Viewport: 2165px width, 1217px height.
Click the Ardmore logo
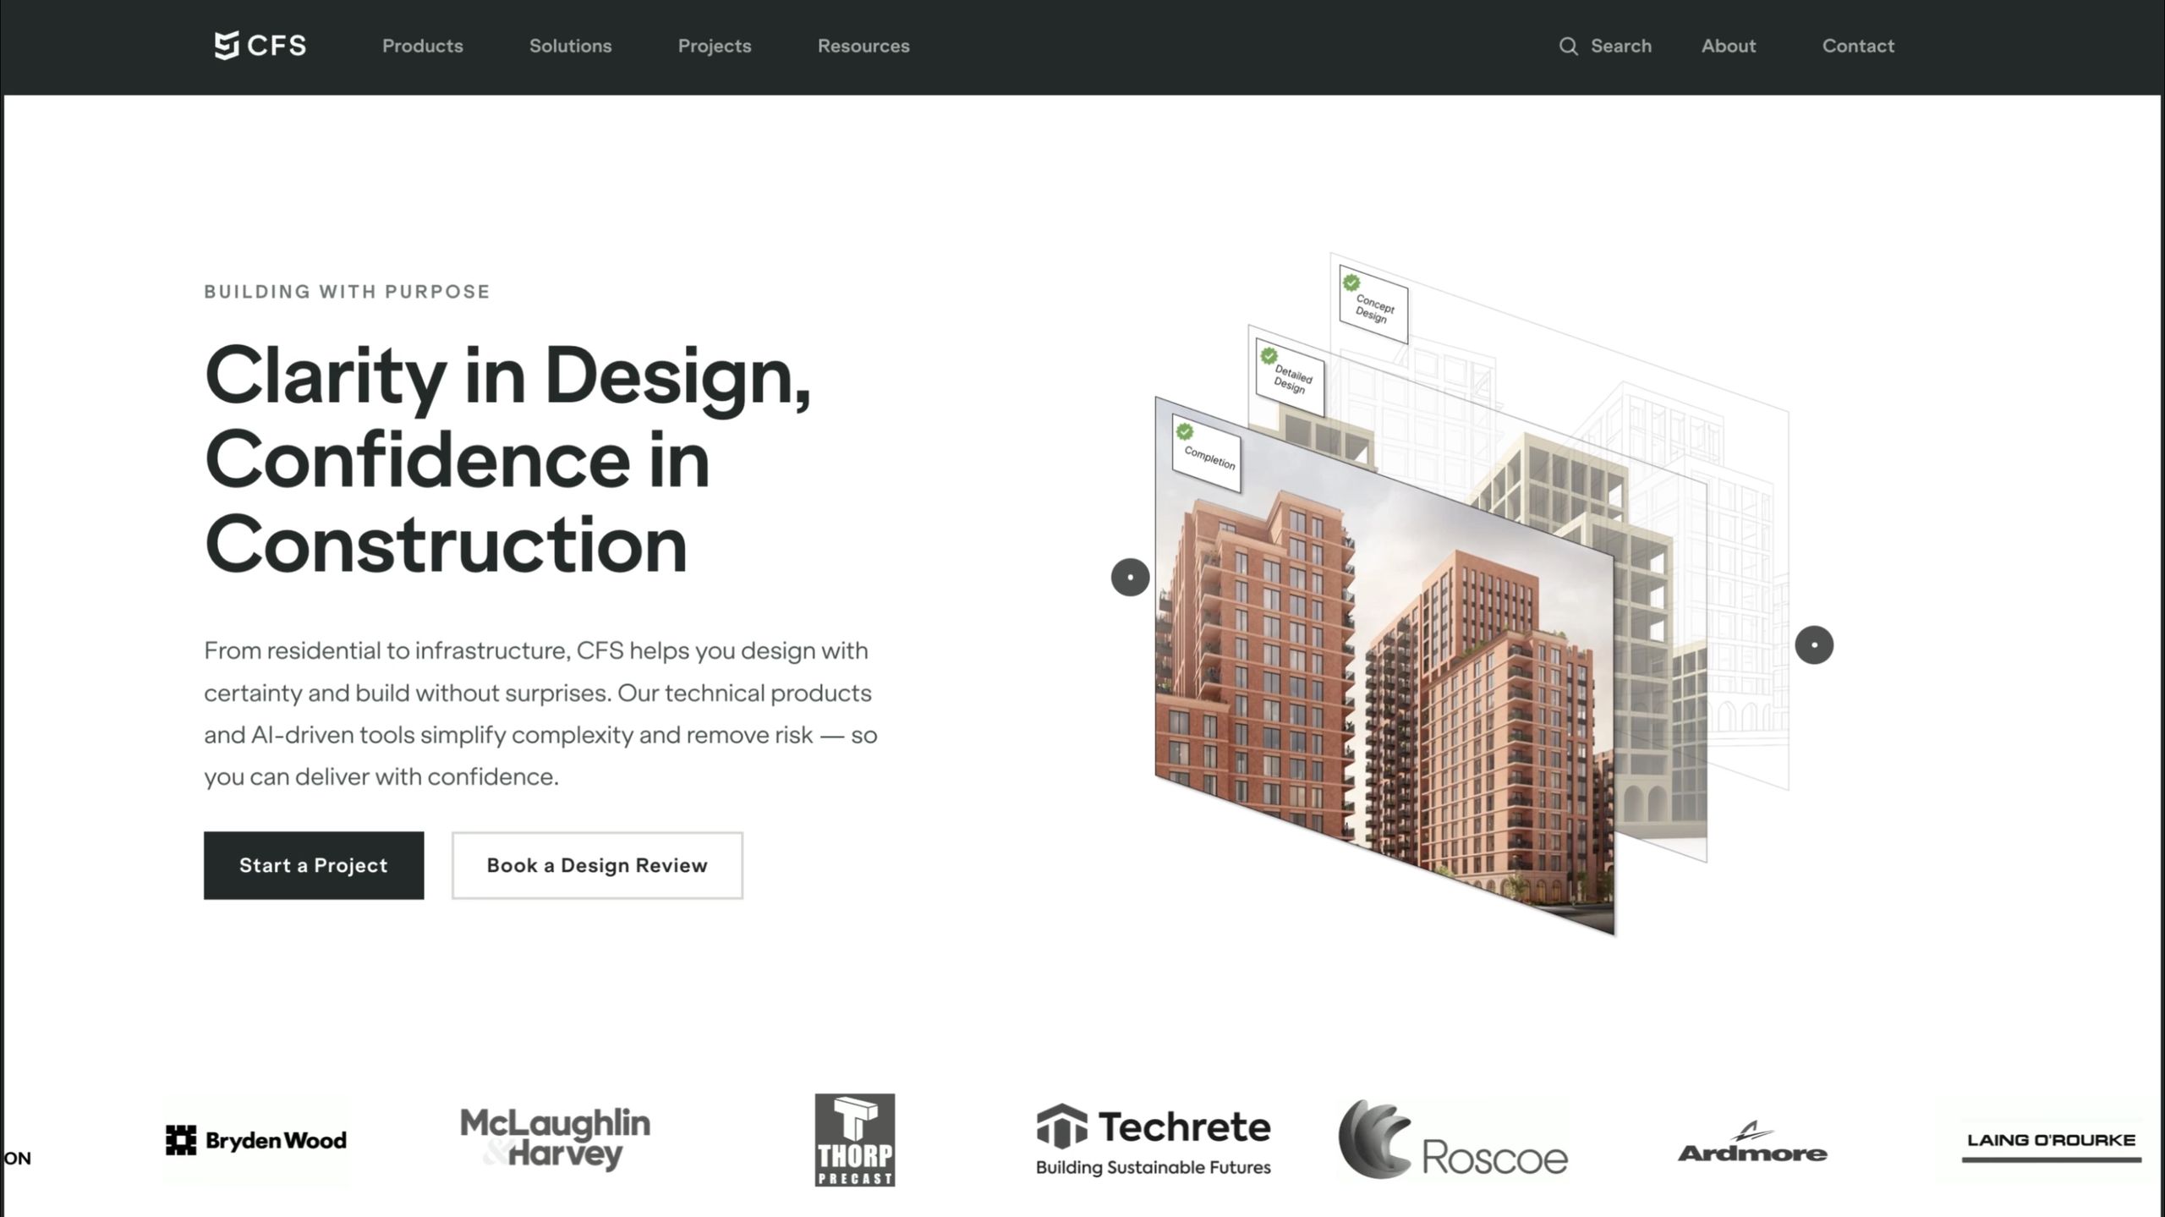click(x=1751, y=1143)
